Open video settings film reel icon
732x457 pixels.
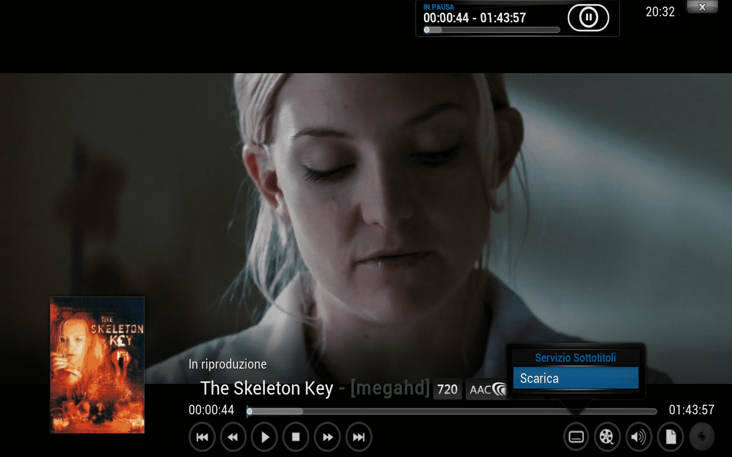point(607,437)
